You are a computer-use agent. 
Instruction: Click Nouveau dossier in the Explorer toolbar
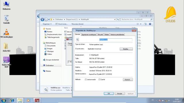tap(77, 24)
